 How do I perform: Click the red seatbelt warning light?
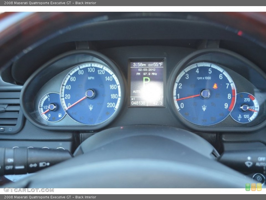(215, 86)
